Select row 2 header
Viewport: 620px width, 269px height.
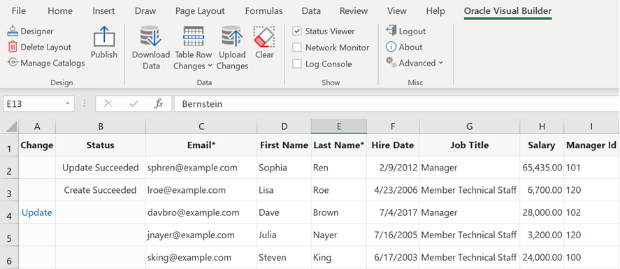(x=10, y=168)
